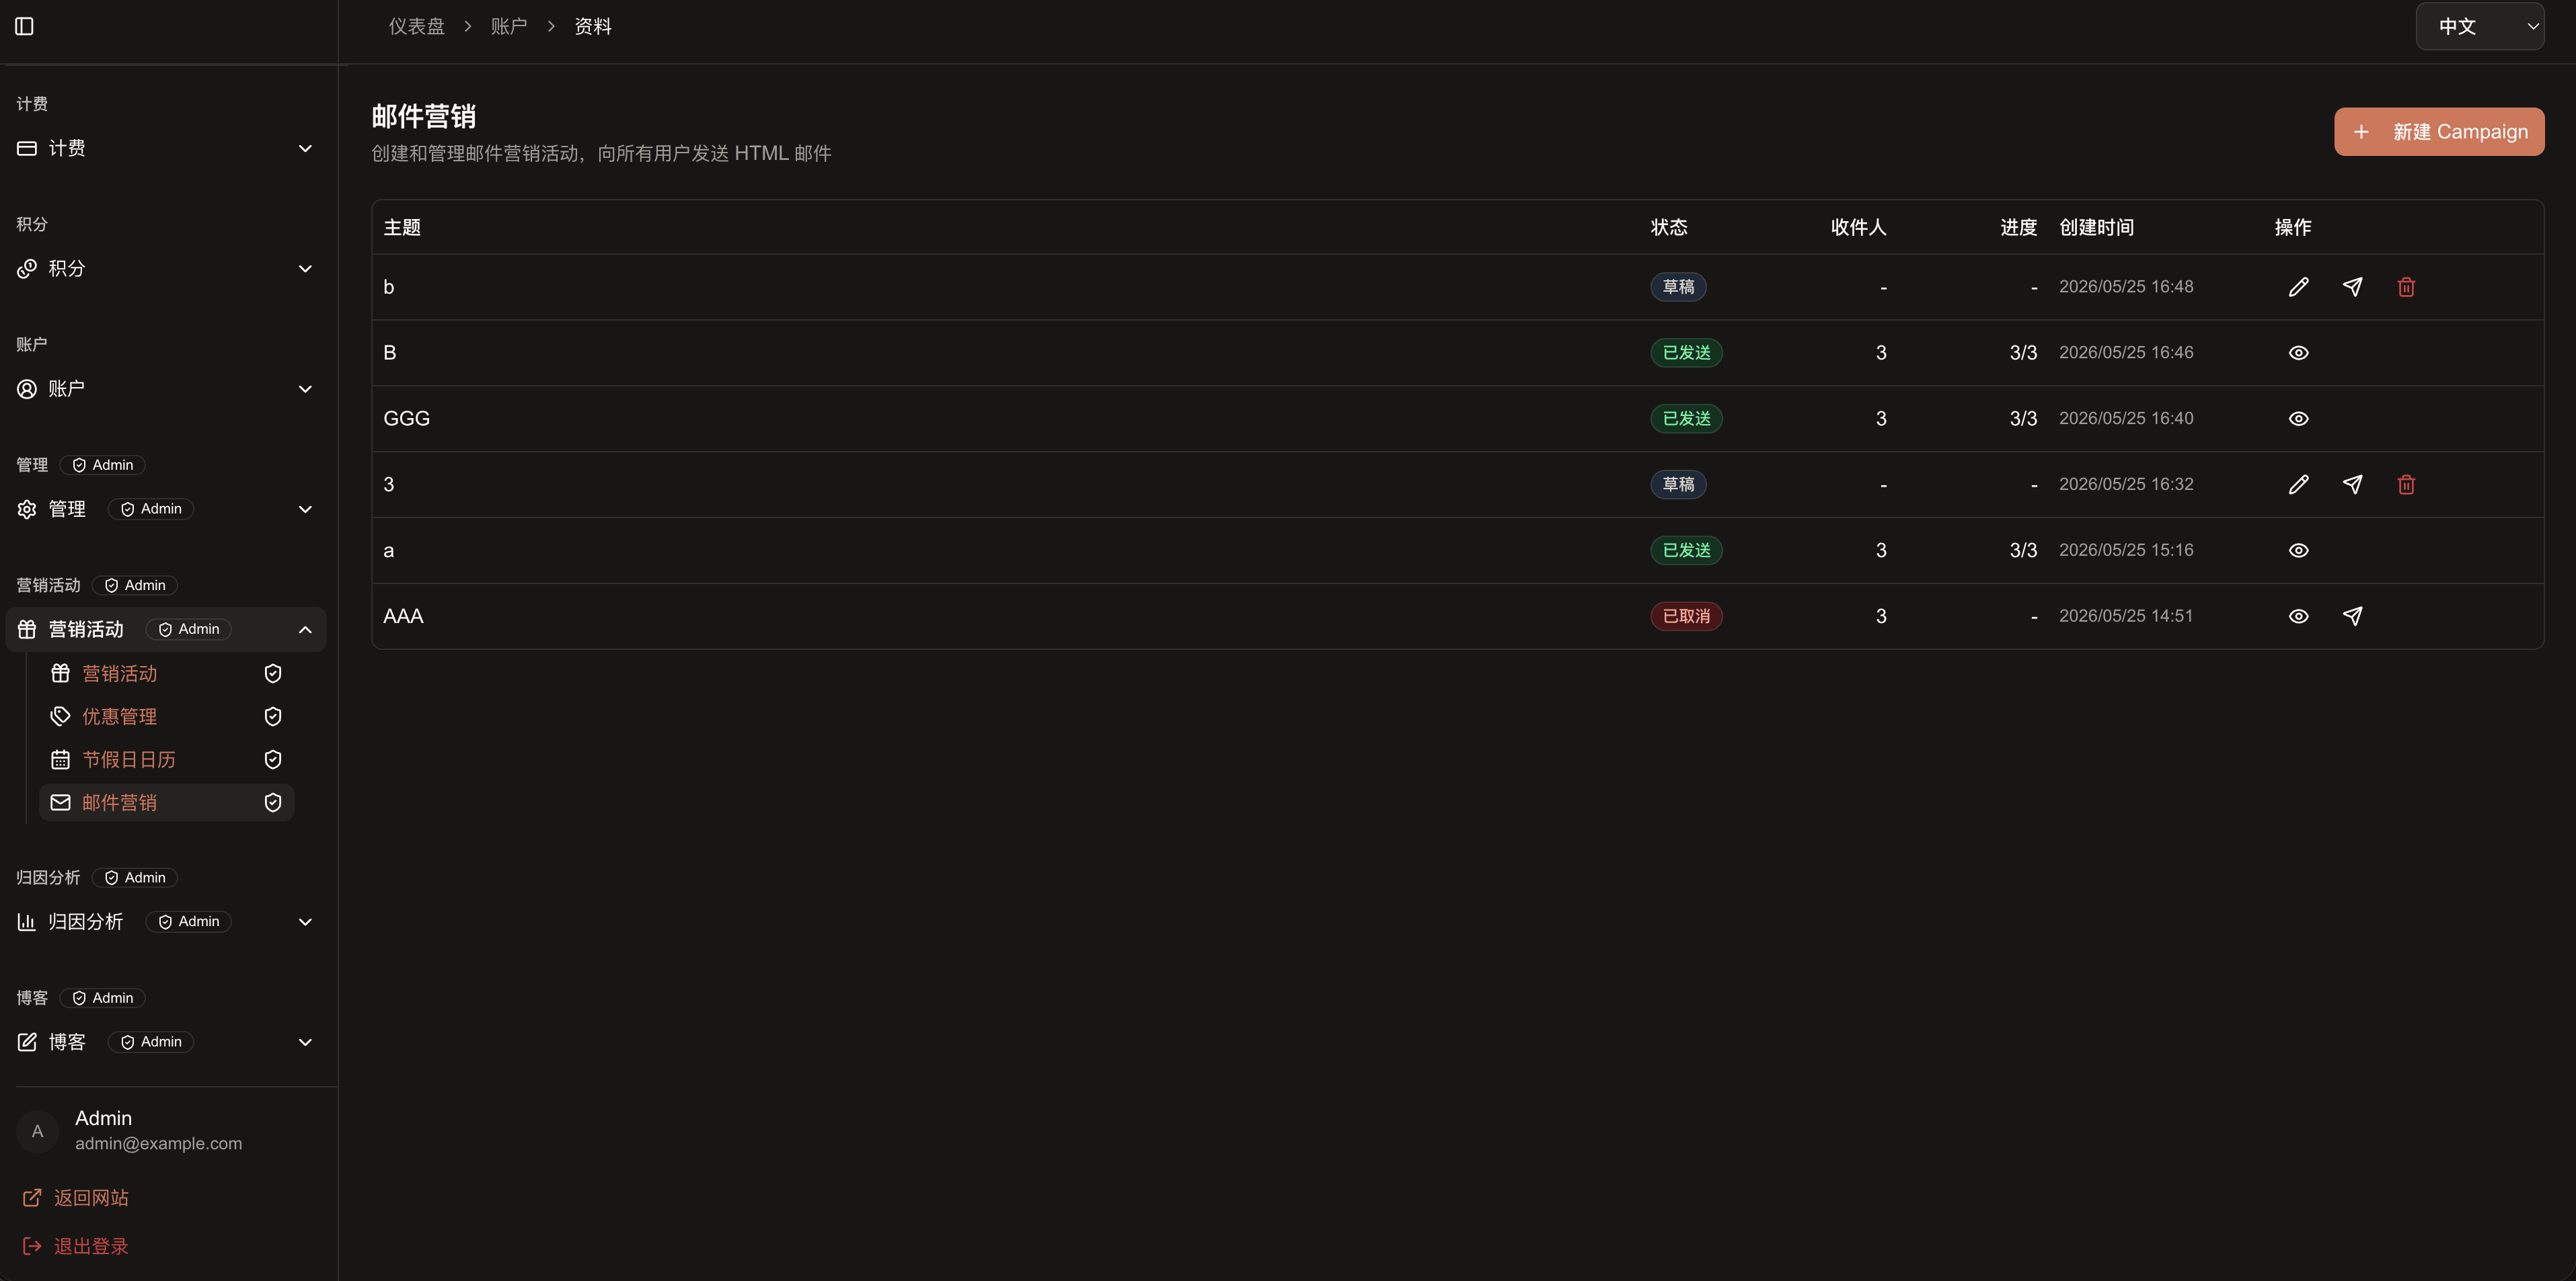Go to 账户 in breadcrumb

pos(508,26)
